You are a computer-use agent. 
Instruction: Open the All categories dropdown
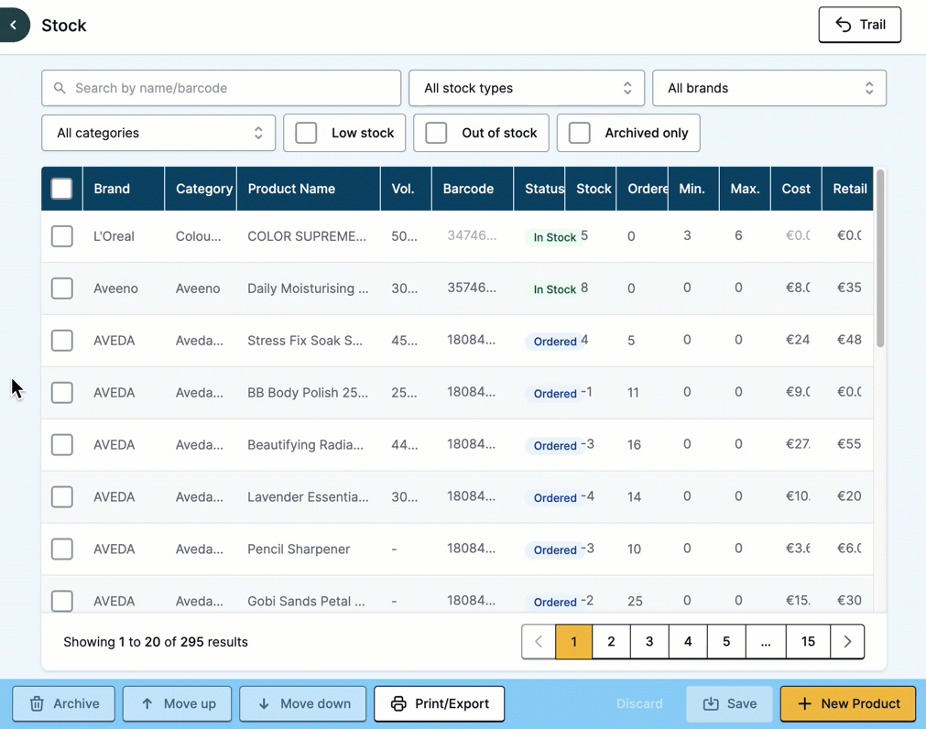[x=158, y=133]
